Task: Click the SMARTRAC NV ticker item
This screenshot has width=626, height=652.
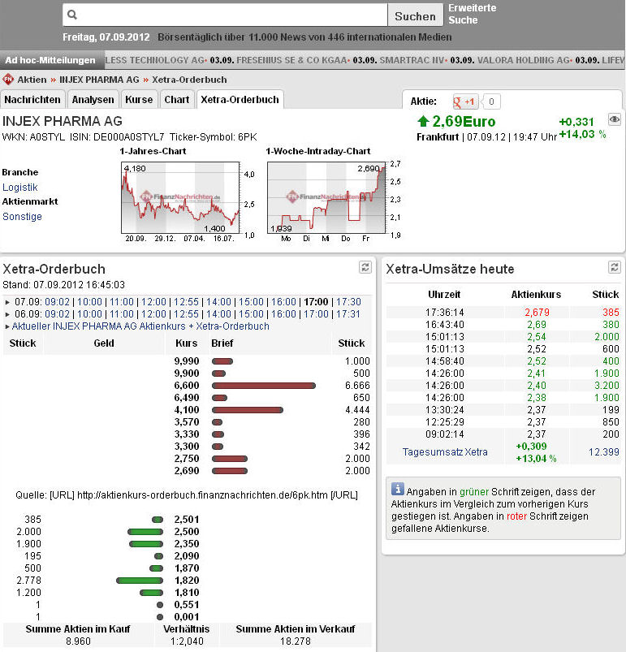Action: (412, 60)
